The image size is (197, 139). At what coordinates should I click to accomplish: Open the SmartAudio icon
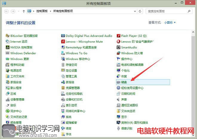point(118,47)
